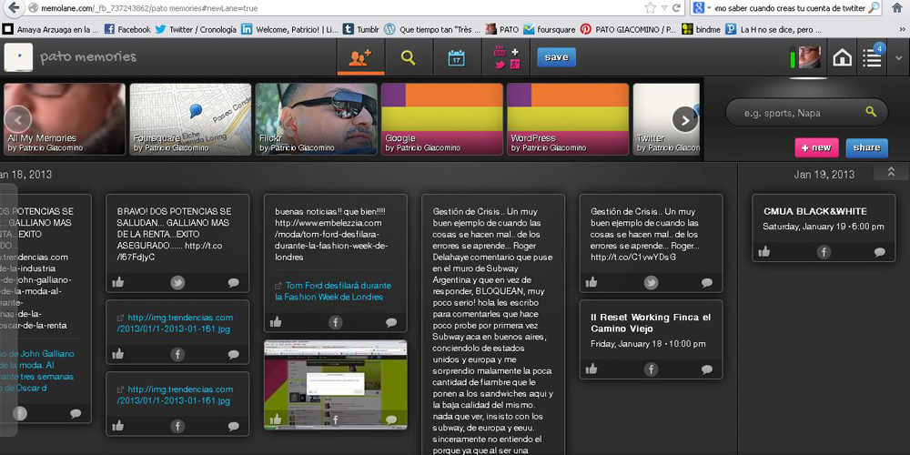Click the pink new button

[x=815, y=147]
